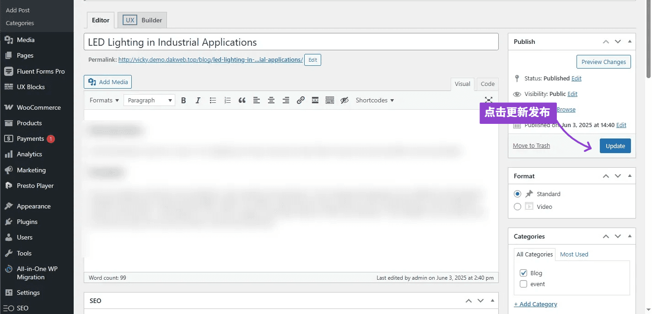Screen dimensions: 652x314
Task: Open the UX Builder tab
Action: 142,20
